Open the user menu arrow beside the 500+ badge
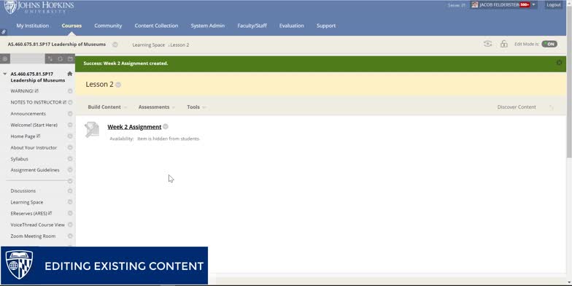Image resolution: width=572 pixels, height=286 pixels. click(x=534, y=4)
